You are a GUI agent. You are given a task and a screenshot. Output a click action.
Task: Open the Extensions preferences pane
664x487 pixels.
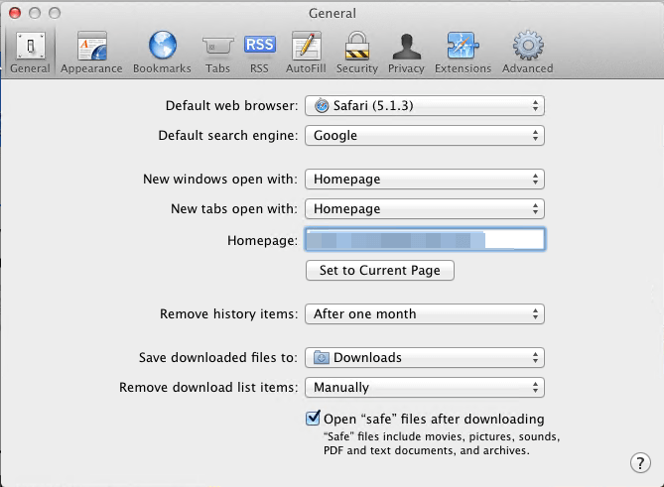[x=463, y=53]
